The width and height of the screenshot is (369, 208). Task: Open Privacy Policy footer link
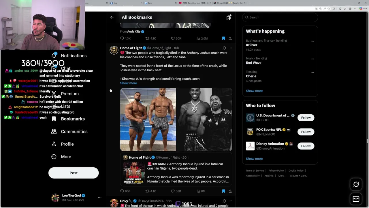coord(276,171)
